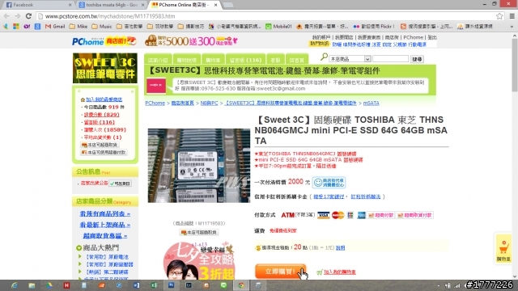This screenshot has height=291, width=518.
Task: Add the item to my shopping cart link
Action: 340,272
